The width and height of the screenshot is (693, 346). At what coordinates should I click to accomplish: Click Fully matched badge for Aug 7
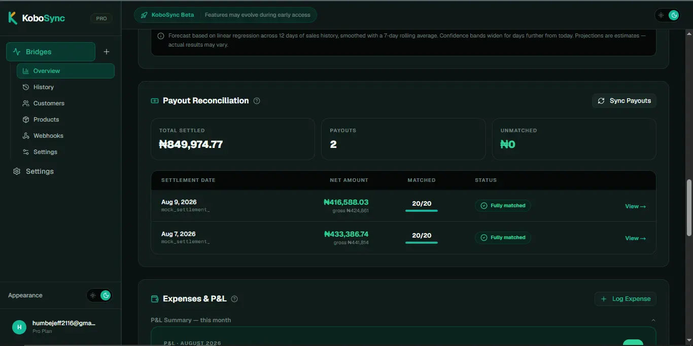coord(503,238)
